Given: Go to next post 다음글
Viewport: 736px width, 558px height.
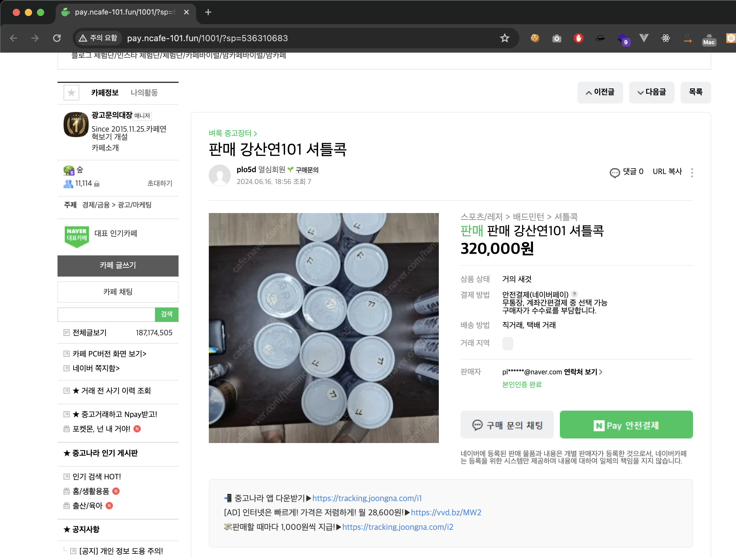Looking at the screenshot, I should [652, 92].
